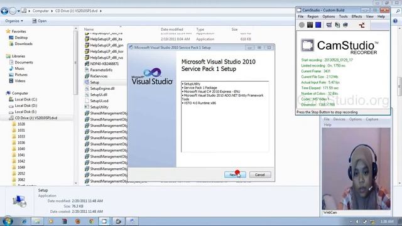Open Windows Media Player from taskbar

point(51,222)
